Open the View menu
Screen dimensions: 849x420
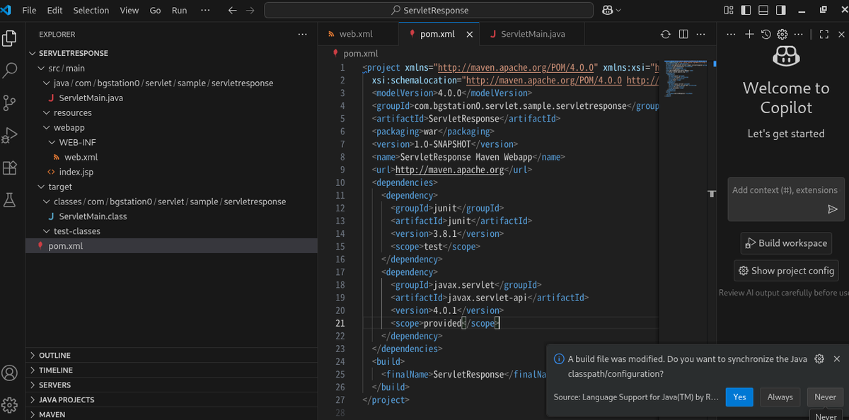[x=129, y=11]
